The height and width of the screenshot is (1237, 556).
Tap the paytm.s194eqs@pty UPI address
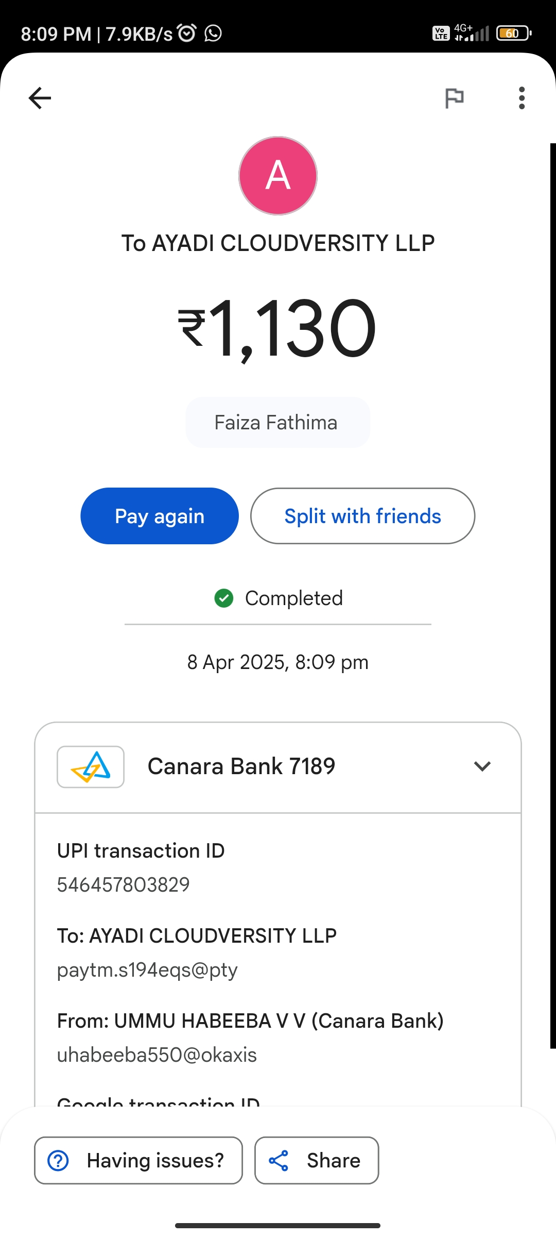(147, 970)
